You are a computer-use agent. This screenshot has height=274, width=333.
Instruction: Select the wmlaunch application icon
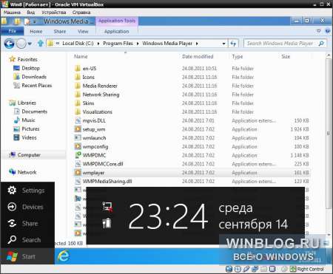(x=78, y=137)
